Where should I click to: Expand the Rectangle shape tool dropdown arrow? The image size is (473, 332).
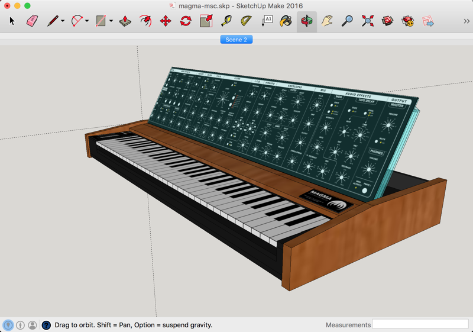click(111, 22)
